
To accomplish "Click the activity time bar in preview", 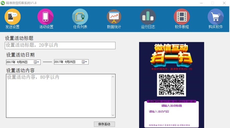I will click(171, 101).
